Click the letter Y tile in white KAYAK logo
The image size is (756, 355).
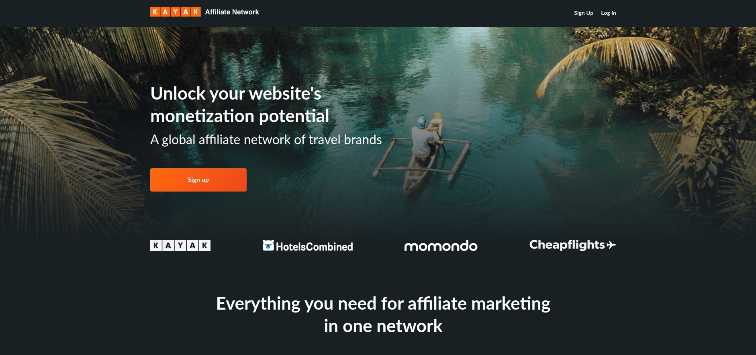tap(180, 245)
